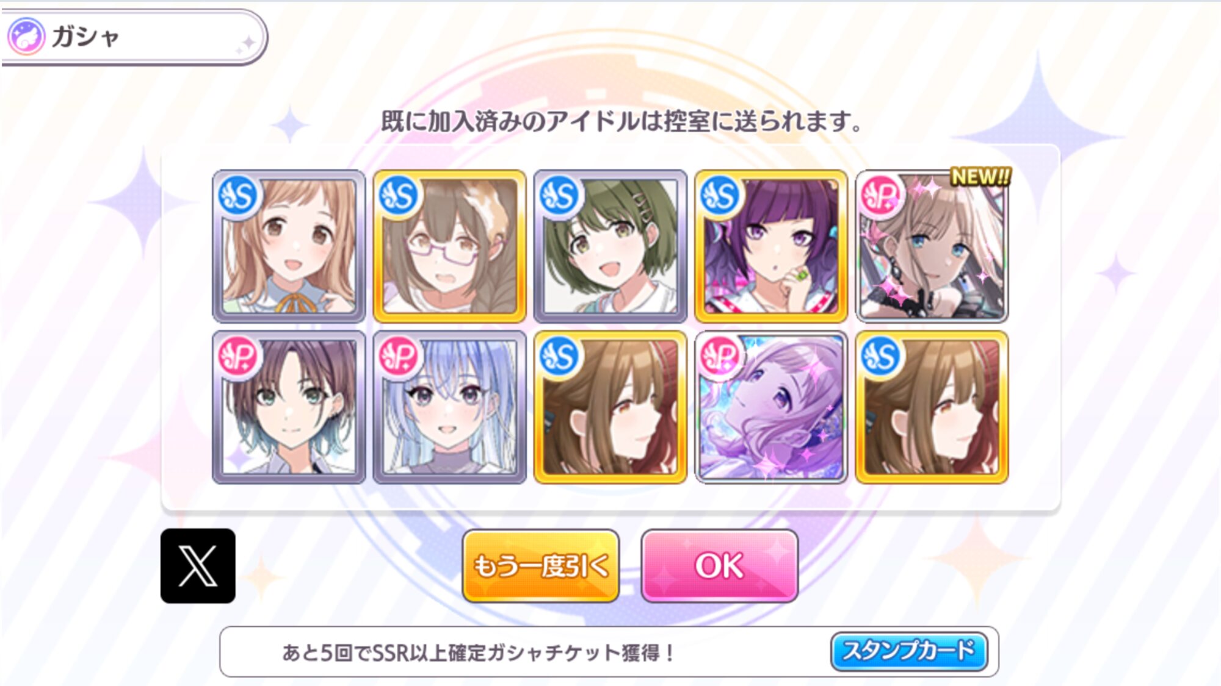
Task: Click the X share icon
Action: click(198, 565)
